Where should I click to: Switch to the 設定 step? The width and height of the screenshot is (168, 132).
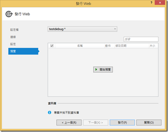tap(13, 44)
